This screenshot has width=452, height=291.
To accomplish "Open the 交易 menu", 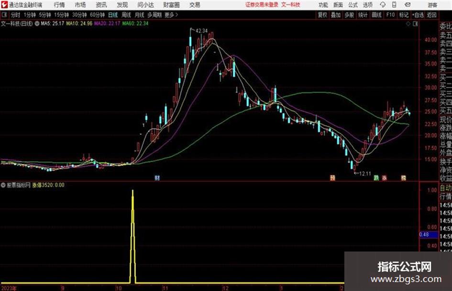I will point(195,5).
